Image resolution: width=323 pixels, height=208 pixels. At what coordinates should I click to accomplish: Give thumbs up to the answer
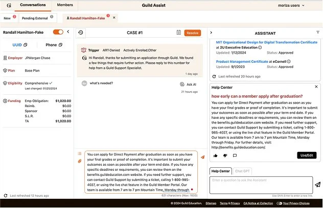coord(216,155)
